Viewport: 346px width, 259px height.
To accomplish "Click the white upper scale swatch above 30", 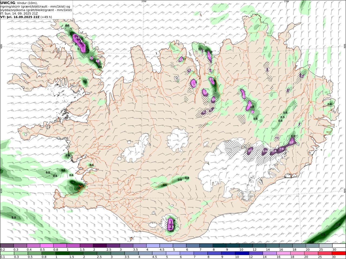I will 339,246.
